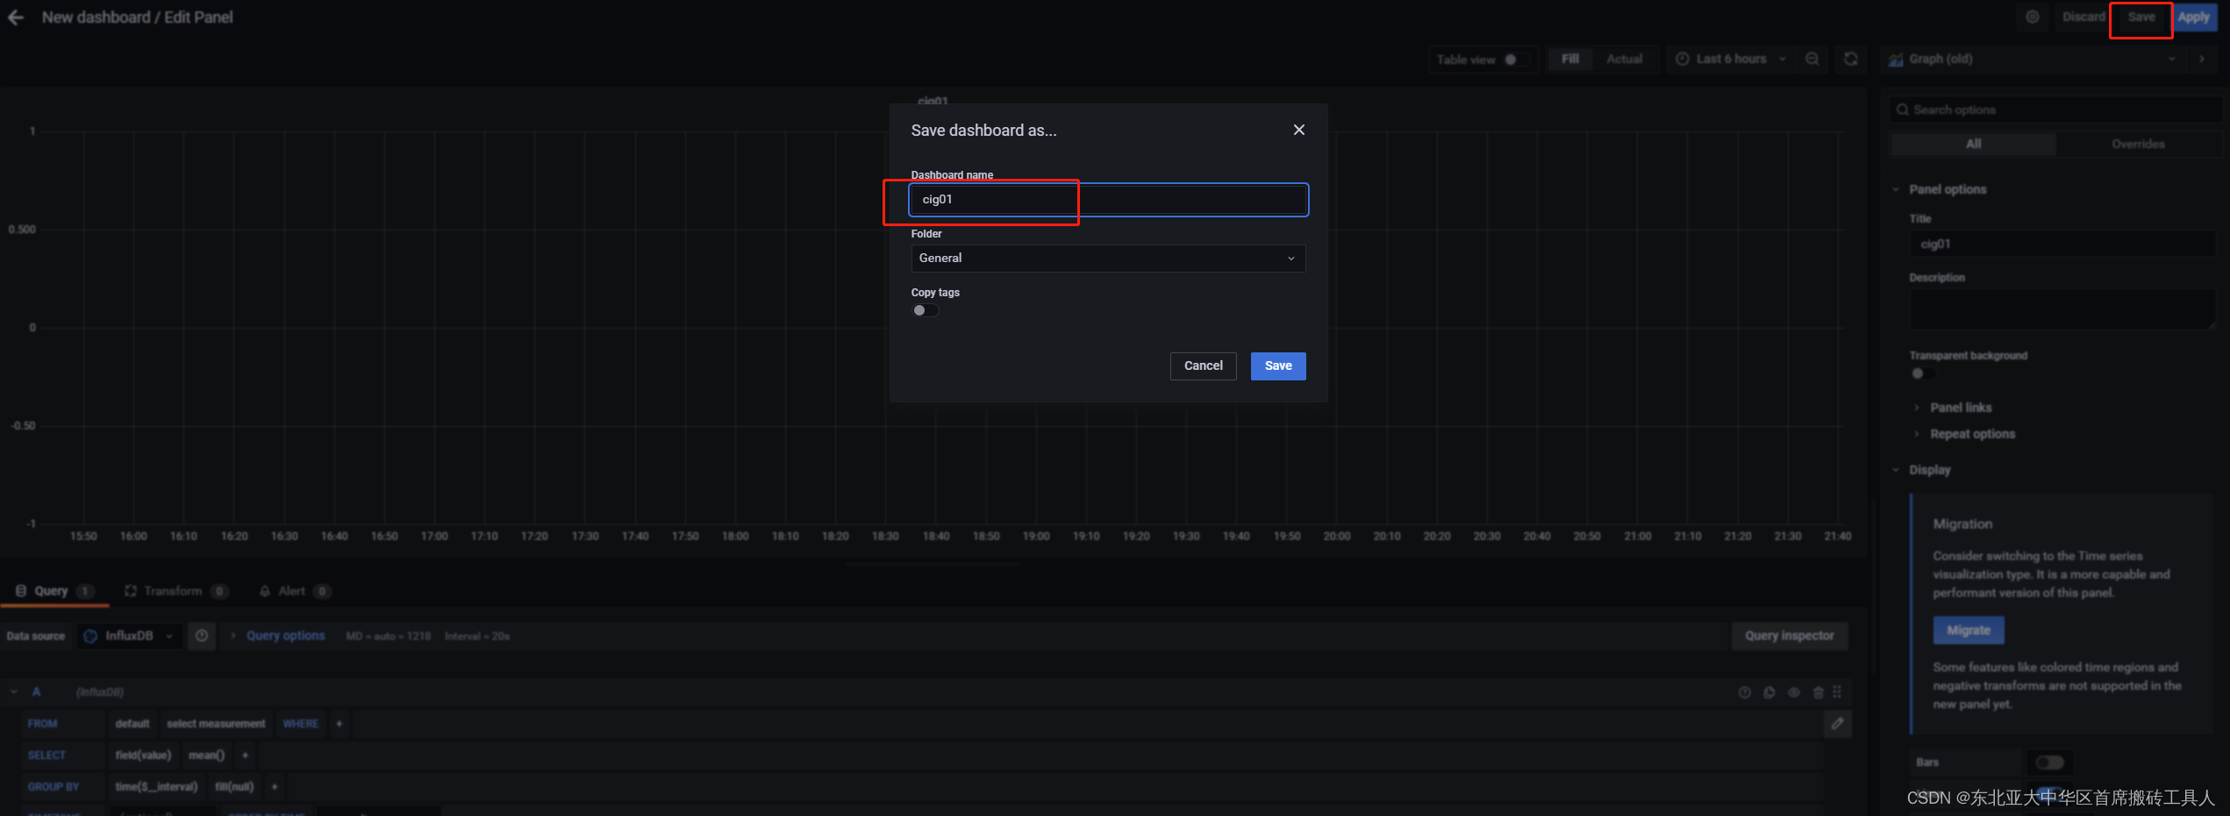
Task: Click the InfluxDB logo icon
Action: [x=90, y=636]
